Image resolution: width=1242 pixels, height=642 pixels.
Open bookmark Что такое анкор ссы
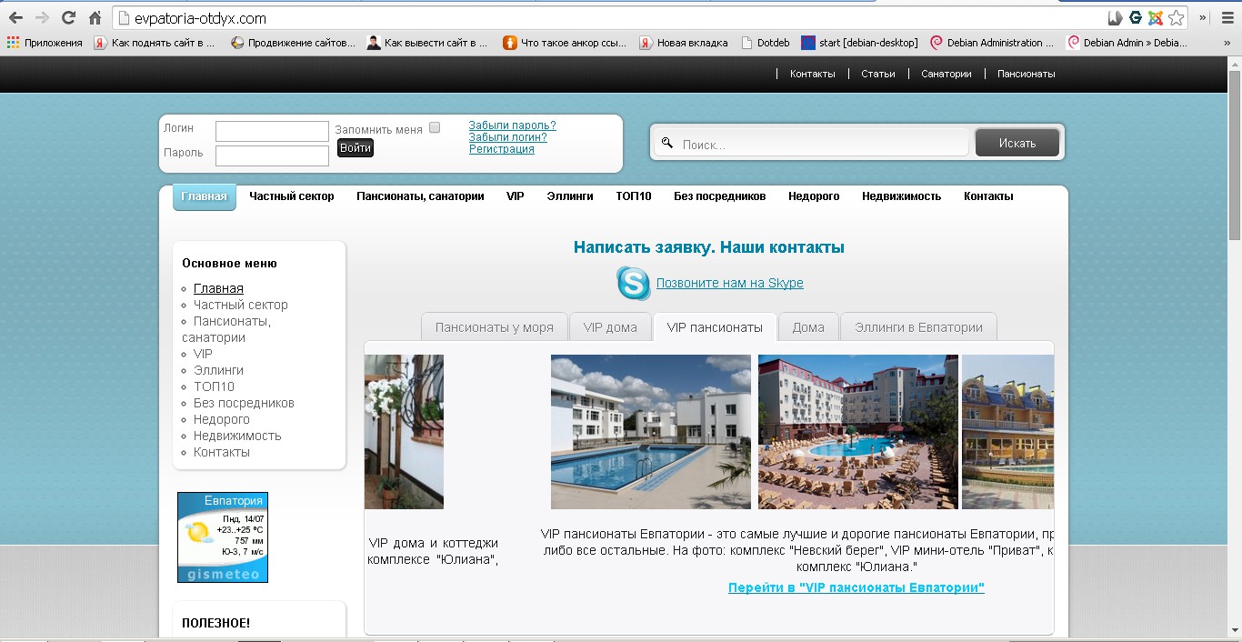tap(565, 43)
